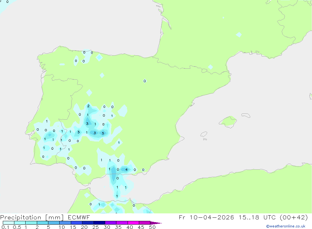Select the 35–40 mm legend color swatch
Viewport: 312px width, 229px height.
point(122,223)
